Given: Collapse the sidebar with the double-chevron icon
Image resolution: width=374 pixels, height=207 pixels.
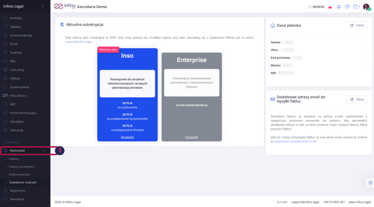Looking at the screenshot, I should (43, 6).
